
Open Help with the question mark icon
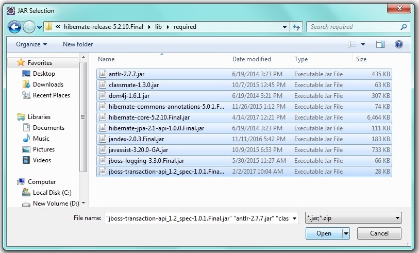pyautogui.click(x=399, y=44)
